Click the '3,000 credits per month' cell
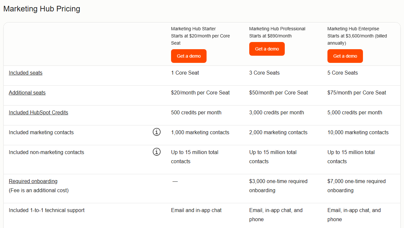Image resolution: width=404 pixels, height=228 pixels. (x=277, y=113)
